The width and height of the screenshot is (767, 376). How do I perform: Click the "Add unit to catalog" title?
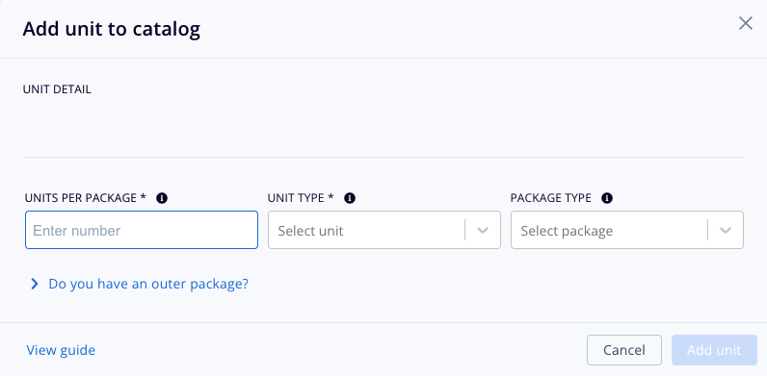pos(112,29)
